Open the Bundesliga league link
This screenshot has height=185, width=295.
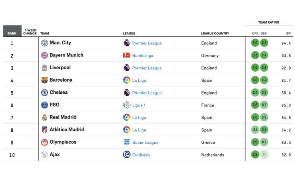tap(142, 56)
